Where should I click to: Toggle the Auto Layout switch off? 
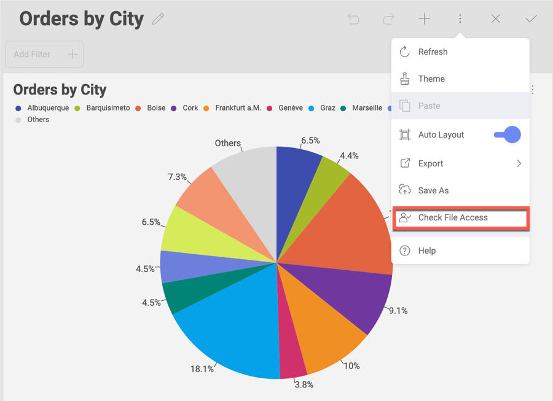508,134
